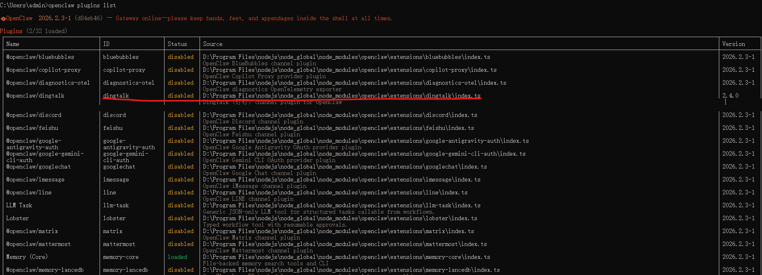Screen dimensions: 762x275
Task: Click the '@openclaw/copilot-proxy' name cell
Action: coord(44,70)
